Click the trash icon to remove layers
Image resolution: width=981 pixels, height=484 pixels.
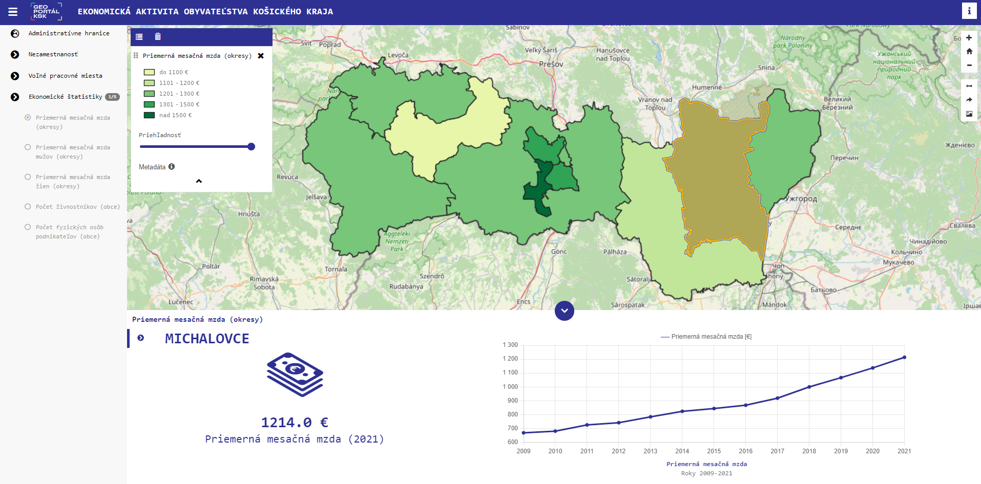pos(158,37)
